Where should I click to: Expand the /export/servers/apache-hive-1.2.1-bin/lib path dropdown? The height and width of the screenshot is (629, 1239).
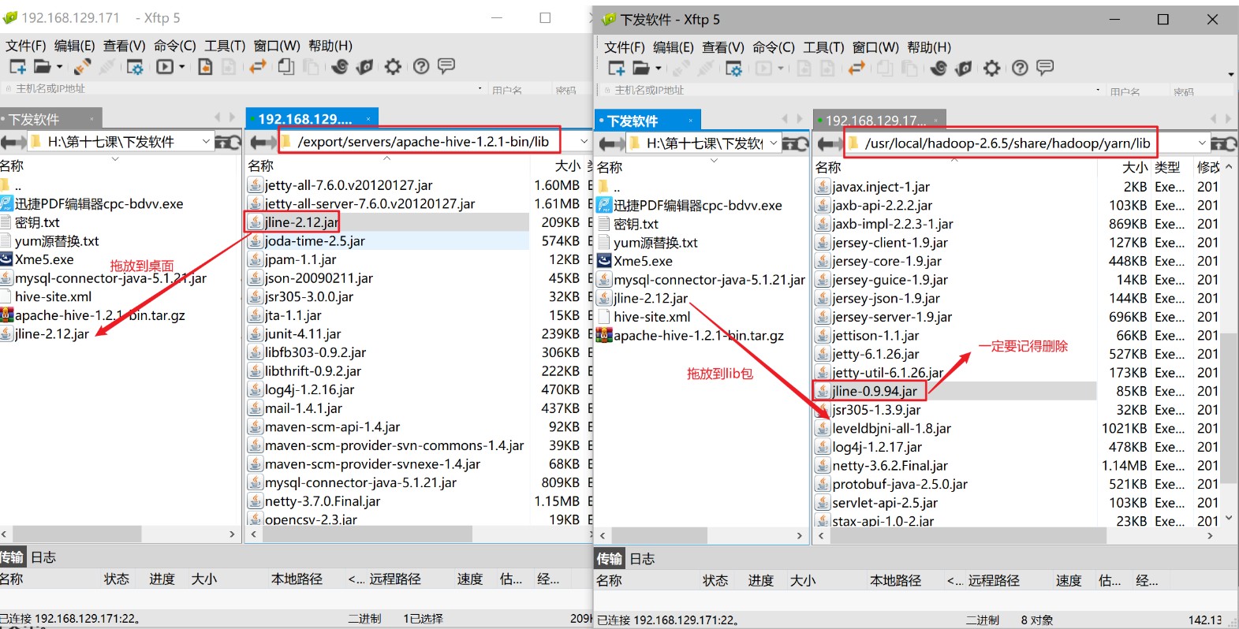[x=584, y=142]
